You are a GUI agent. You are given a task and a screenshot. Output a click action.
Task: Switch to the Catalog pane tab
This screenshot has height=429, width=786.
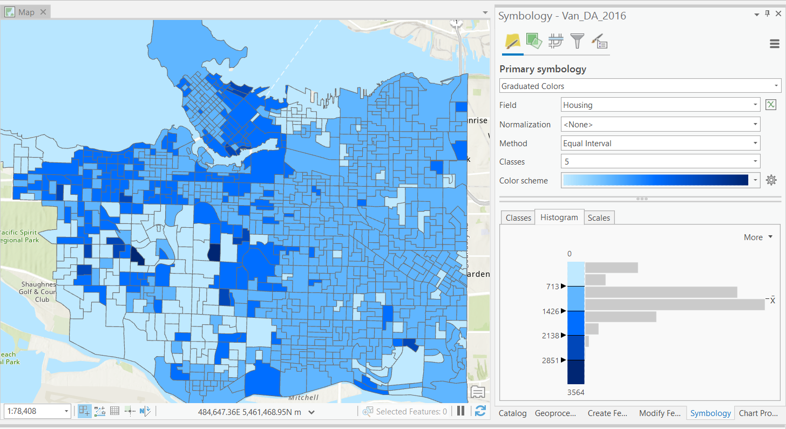click(x=512, y=413)
